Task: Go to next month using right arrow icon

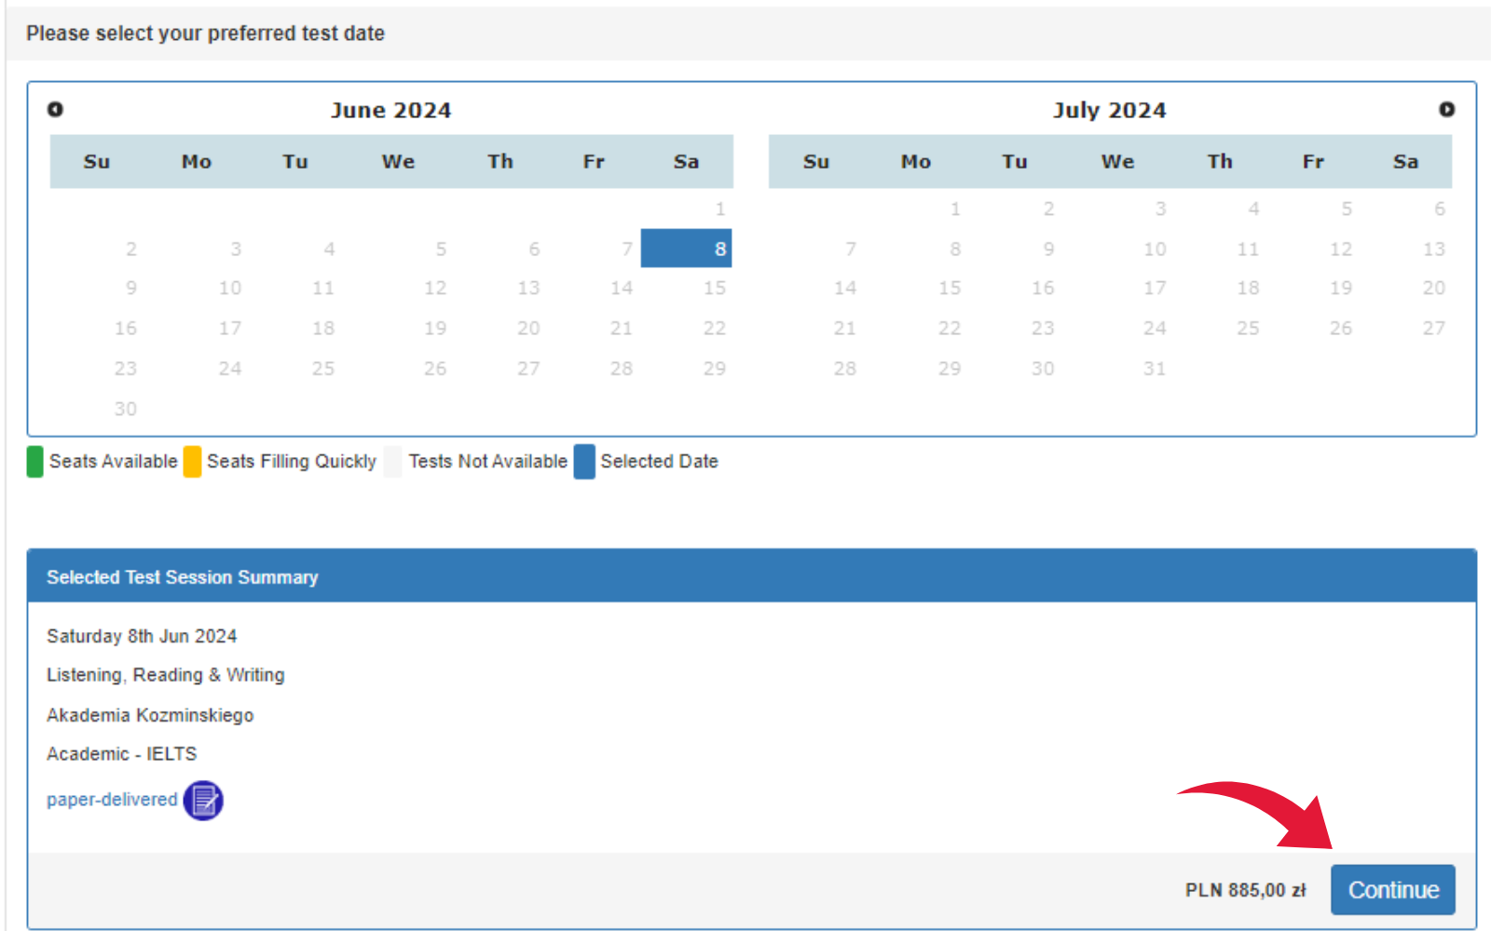Action: pos(1446,109)
